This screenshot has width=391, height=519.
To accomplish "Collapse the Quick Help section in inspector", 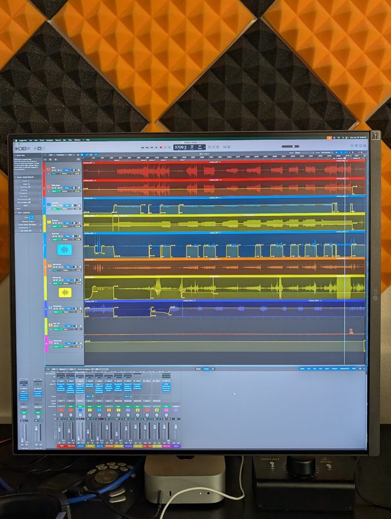I will pyautogui.click(x=16, y=155).
